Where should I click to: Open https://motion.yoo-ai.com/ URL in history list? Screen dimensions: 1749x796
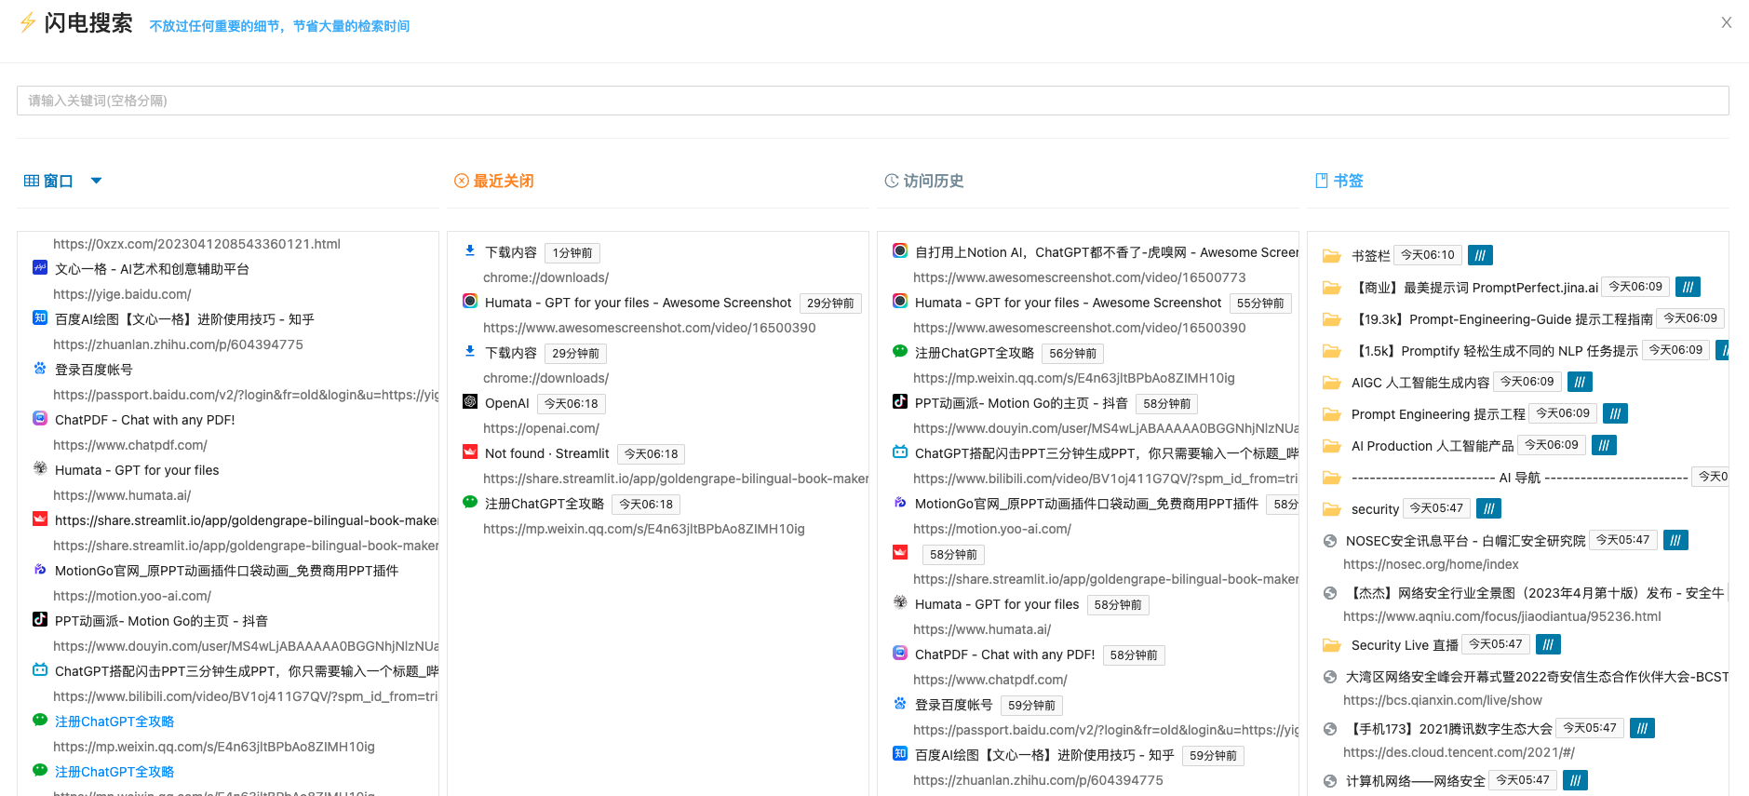[x=992, y=529]
